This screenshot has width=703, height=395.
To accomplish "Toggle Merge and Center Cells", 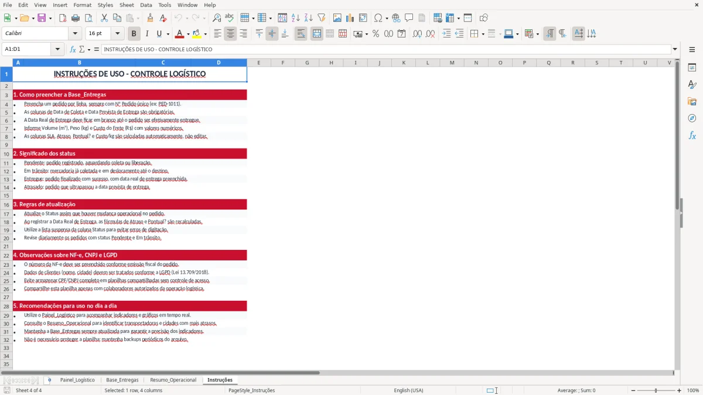I will point(316,34).
